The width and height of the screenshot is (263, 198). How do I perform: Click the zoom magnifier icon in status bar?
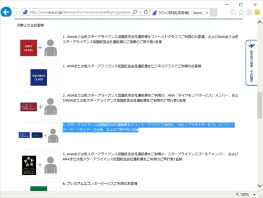pos(237,194)
